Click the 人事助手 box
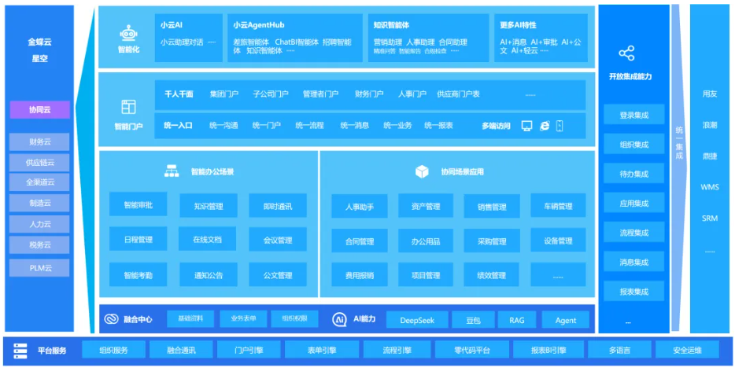Screen dimensions: 735x371 click(360, 206)
